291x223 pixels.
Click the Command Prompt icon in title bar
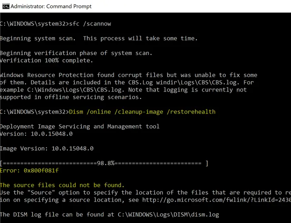click(x=4, y=6)
